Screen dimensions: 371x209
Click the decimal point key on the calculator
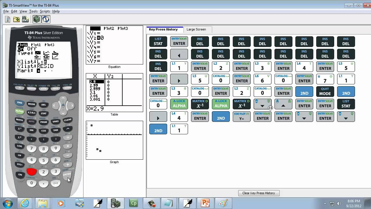pyautogui.click(x=43, y=183)
